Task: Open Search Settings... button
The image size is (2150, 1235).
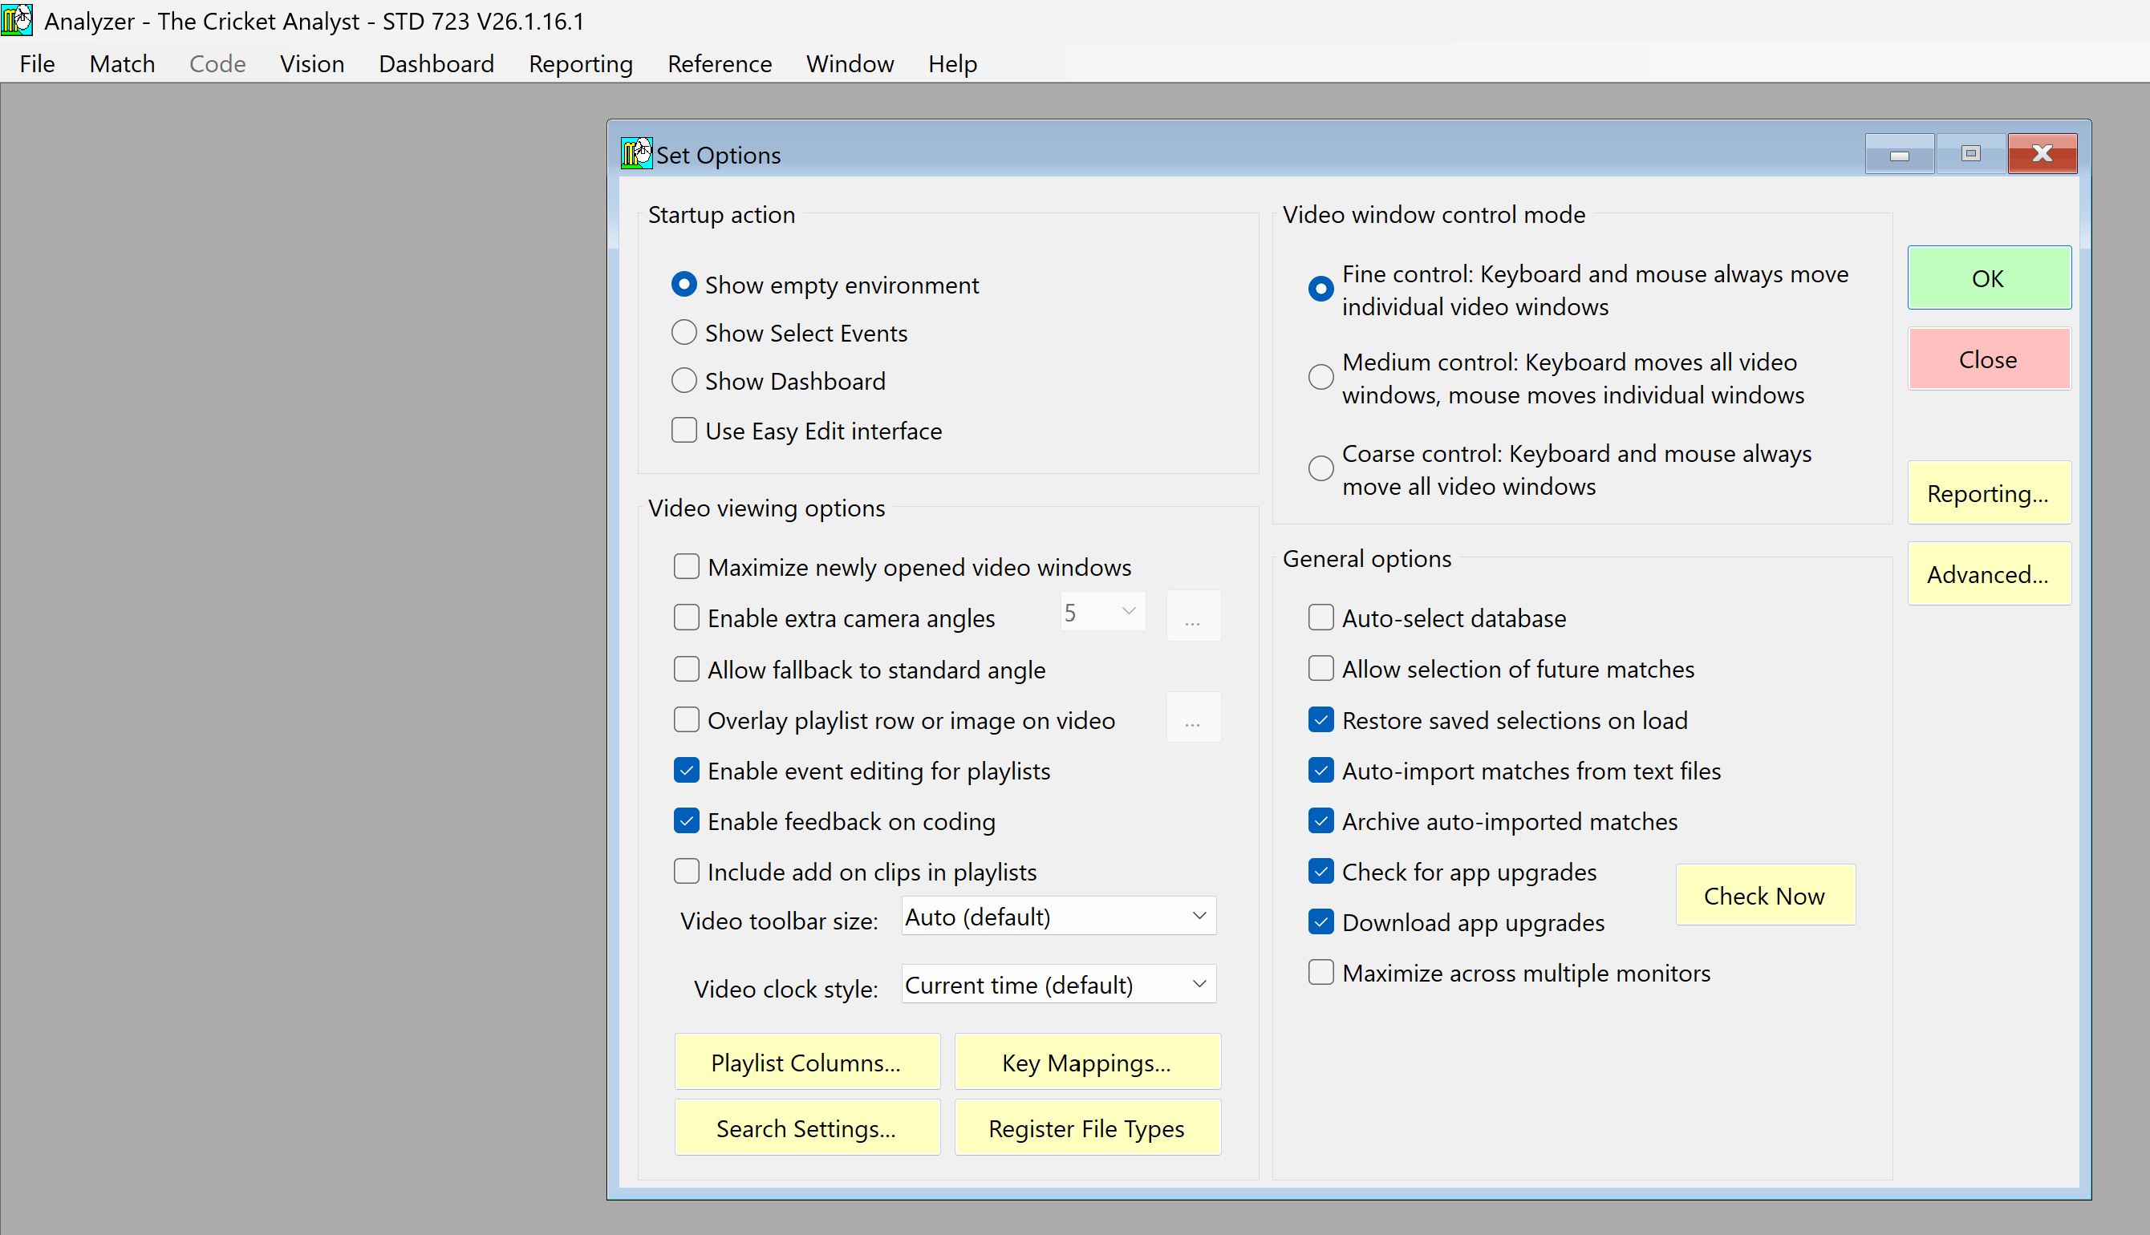Action: pos(807,1128)
